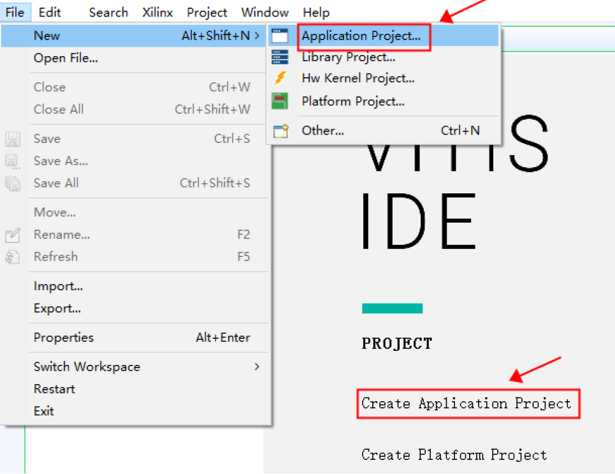Viewport: 615px width, 474px height.
Task: Choose Other... in New submenu
Action: click(384, 130)
